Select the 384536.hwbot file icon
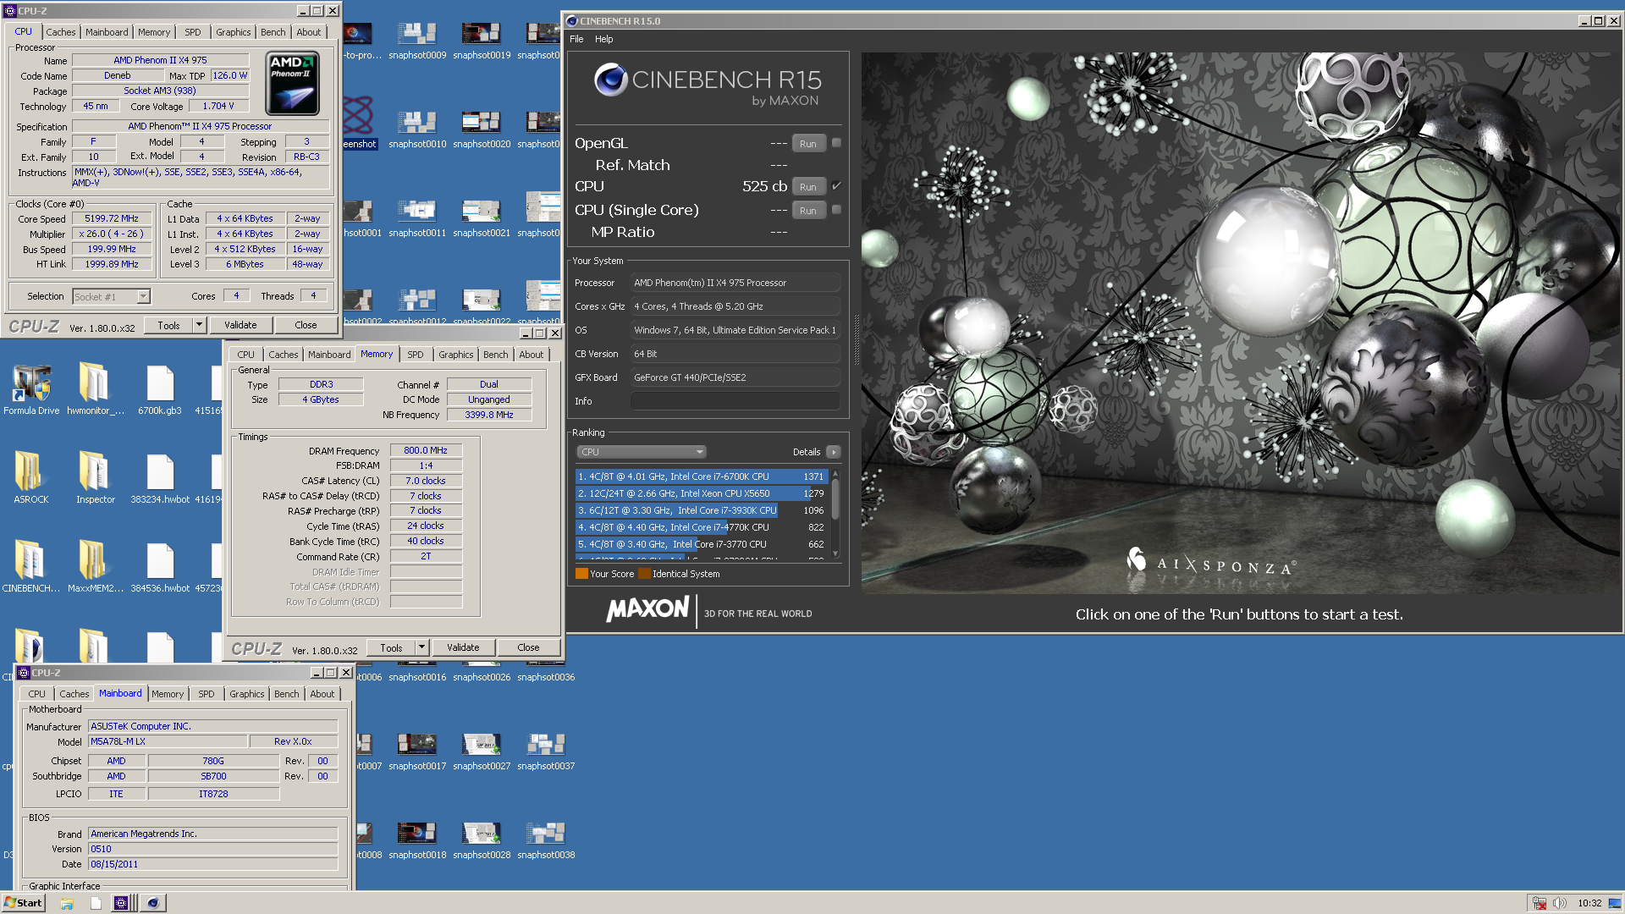1625x914 pixels. tap(159, 567)
